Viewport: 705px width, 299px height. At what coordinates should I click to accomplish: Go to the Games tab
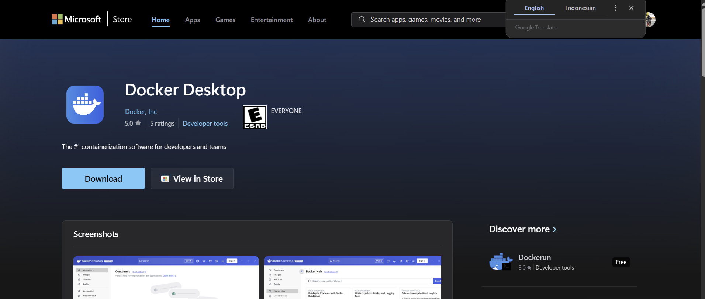point(225,20)
